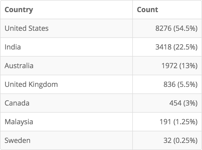Click the percentage next to 3418
Screen dimensions: 202x150
click(185, 47)
